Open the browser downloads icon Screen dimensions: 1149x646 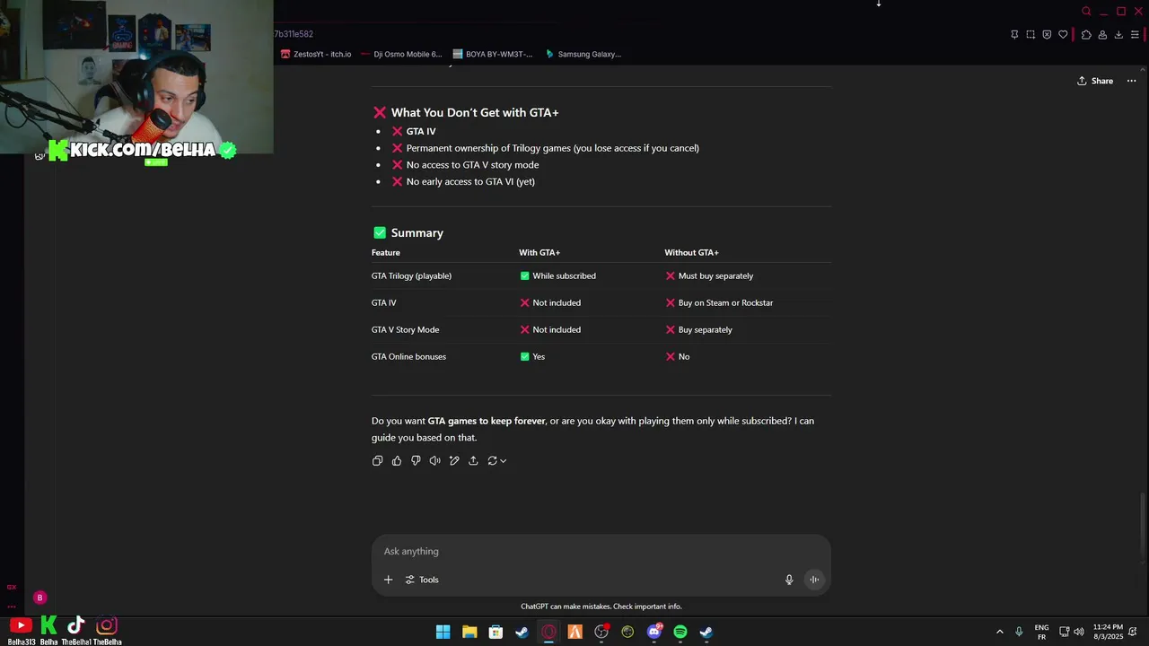(x=1118, y=35)
